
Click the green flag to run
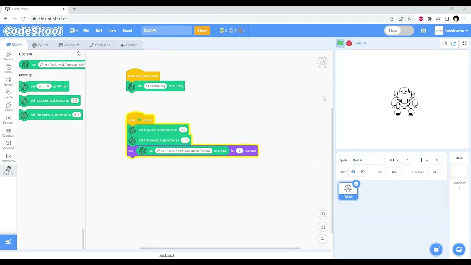[x=340, y=43]
